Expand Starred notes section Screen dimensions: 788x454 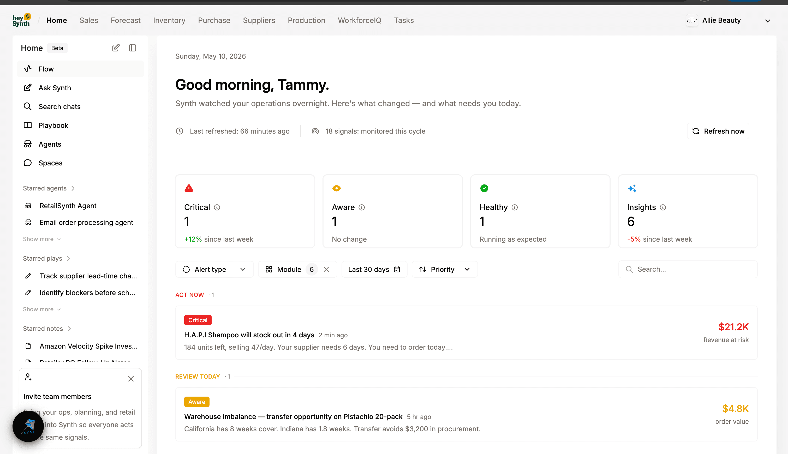pyautogui.click(x=47, y=329)
